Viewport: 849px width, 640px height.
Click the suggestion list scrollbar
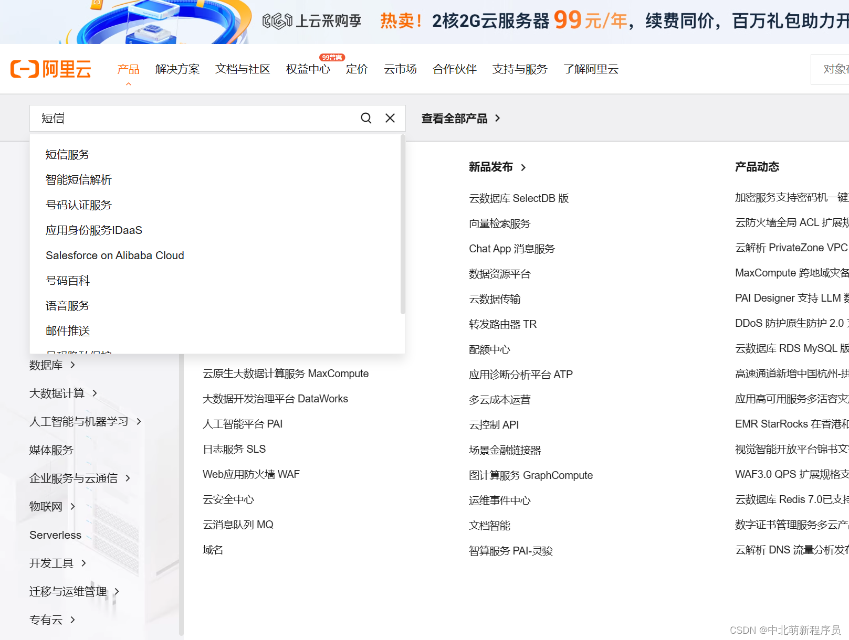coord(403,225)
